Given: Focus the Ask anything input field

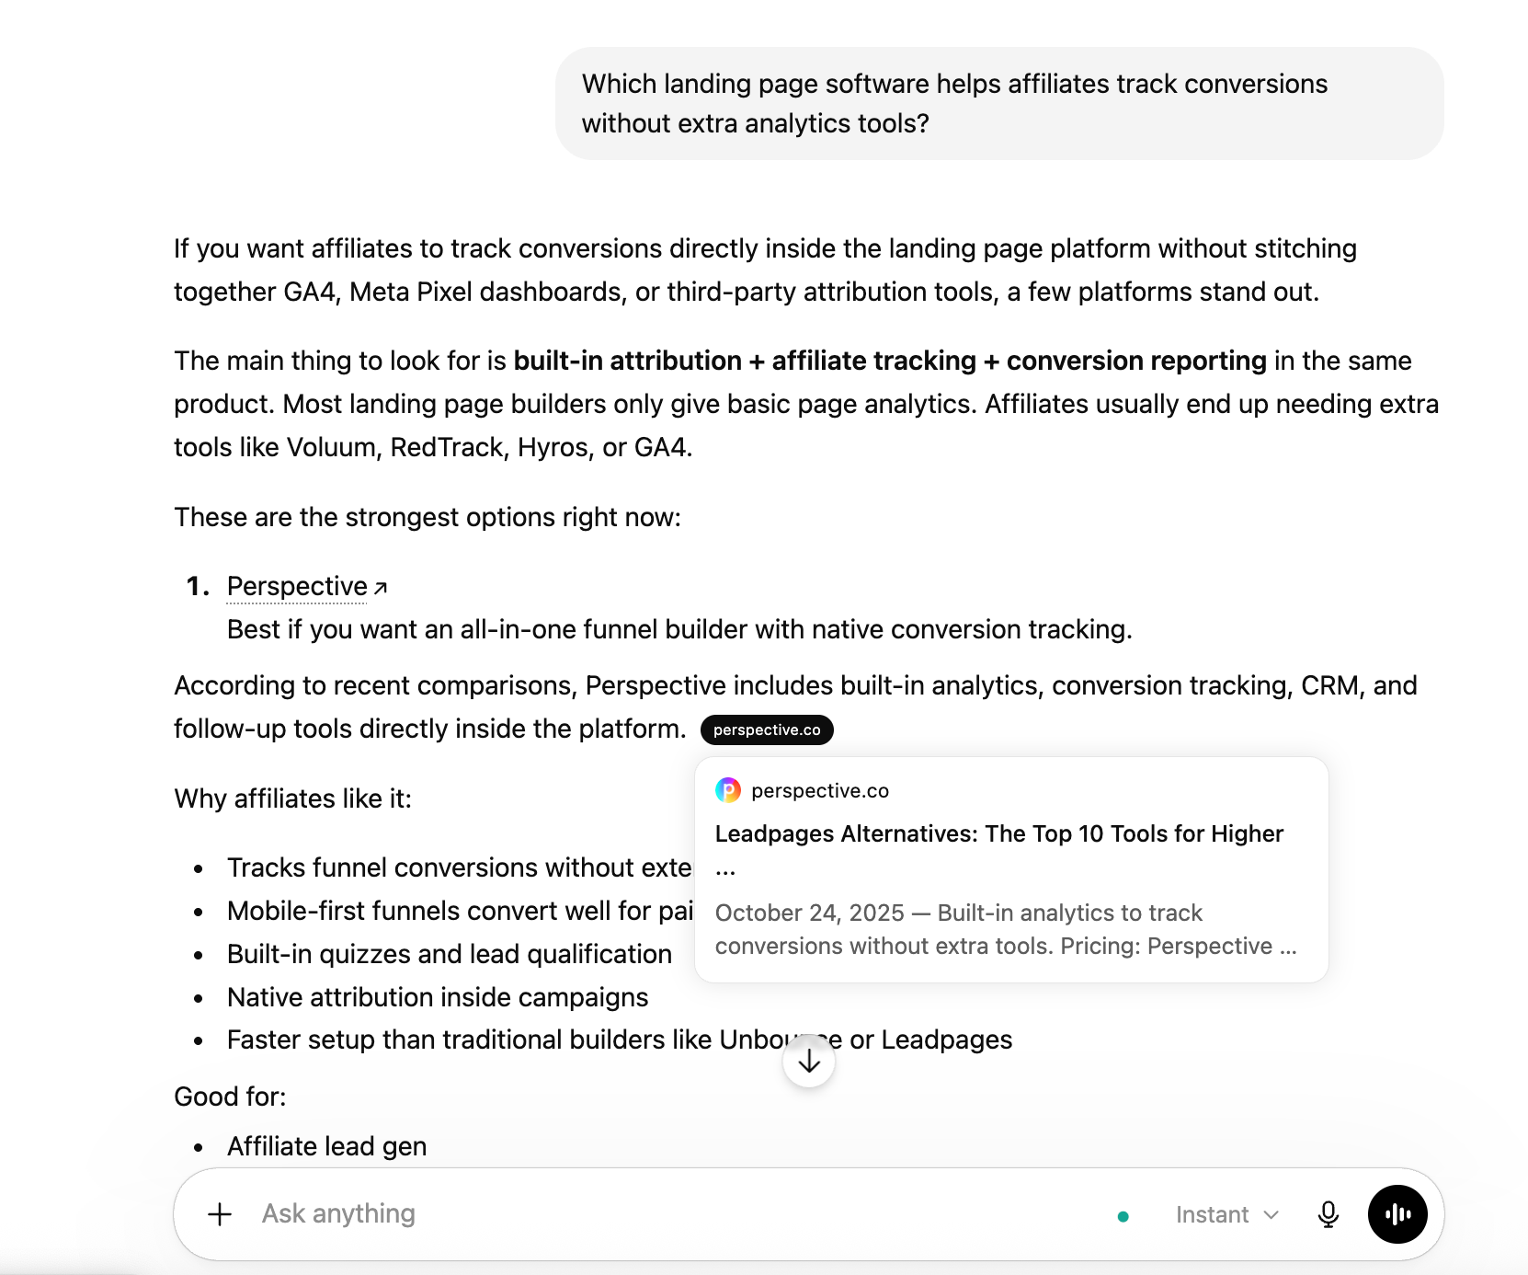Looking at the screenshot, I should pyautogui.click(x=680, y=1214).
